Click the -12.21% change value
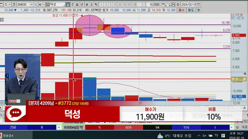This screenshot has height=139, width=248. coord(35,10)
